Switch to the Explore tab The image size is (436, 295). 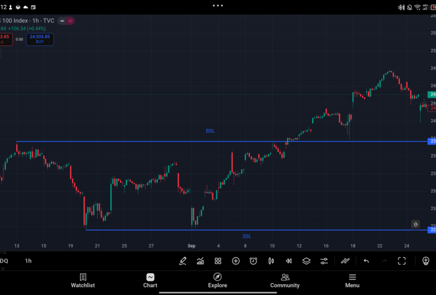[217, 281]
